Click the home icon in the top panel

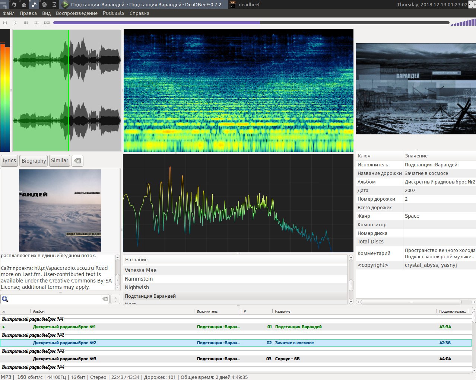pyautogui.click(x=24, y=4)
